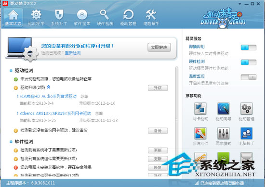The image size is (265, 187).
Task: Click the green check status icon
Action: pyautogui.click(x=16, y=79)
